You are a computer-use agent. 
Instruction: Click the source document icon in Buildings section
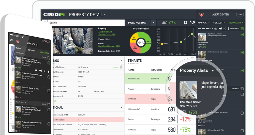(121, 67)
